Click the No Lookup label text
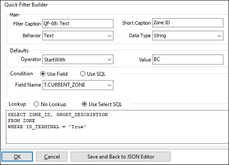The width and height of the screenshot is (229, 165). click(x=53, y=104)
